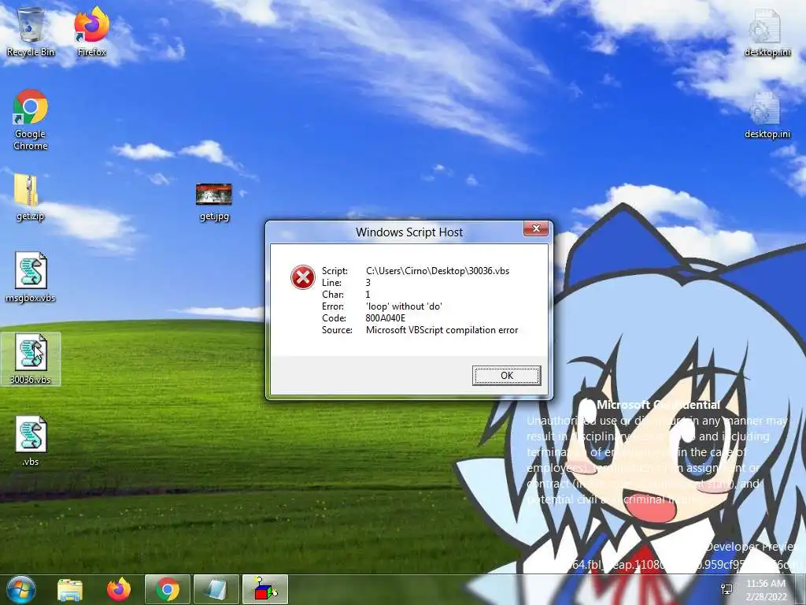The image size is (806, 605).
Task: Switch to Google Chrome in the taskbar
Action: coord(167,590)
